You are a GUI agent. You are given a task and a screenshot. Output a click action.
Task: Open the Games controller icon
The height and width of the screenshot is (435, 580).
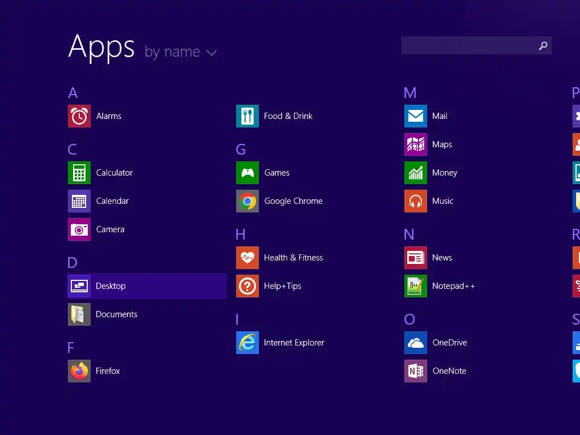248,173
